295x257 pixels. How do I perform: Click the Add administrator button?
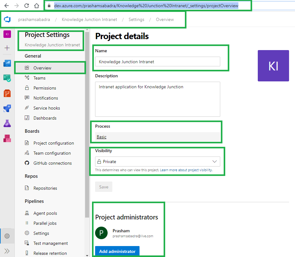tap(117, 251)
